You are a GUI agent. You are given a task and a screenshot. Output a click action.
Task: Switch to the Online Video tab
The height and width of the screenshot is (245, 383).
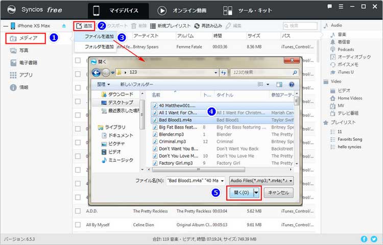pyautogui.click(x=182, y=11)
